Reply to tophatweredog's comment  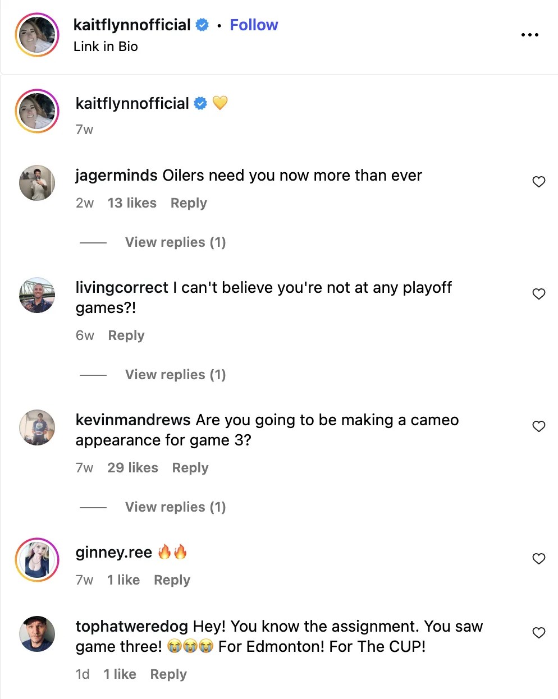tap(168, 674)
